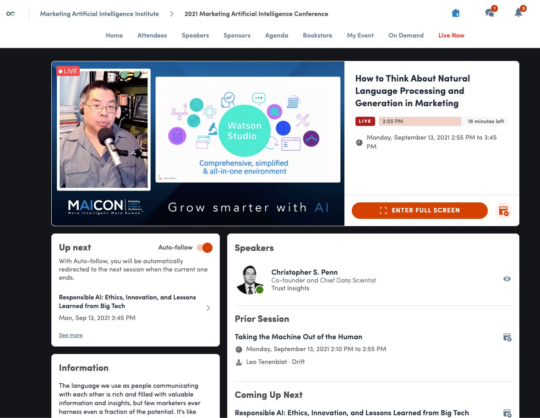Open the Agenda tab
This screenshot has height=418, width=540.
coord(277,35)
